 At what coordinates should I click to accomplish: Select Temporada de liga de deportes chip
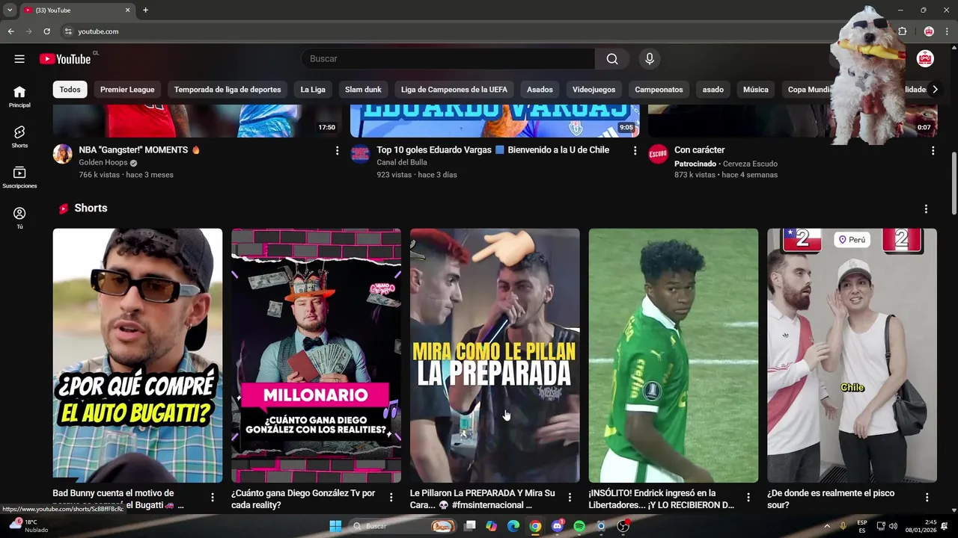[x=228, y=90]
